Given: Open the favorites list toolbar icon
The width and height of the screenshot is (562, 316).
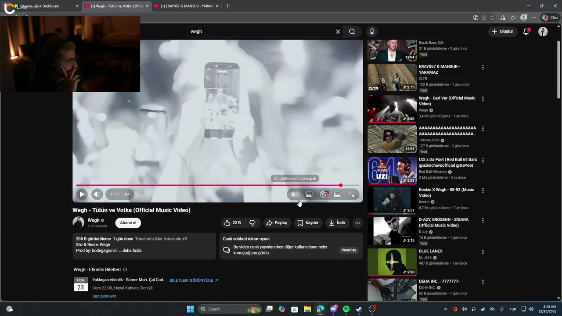Looking at the screenshot, I should point(513,18).
